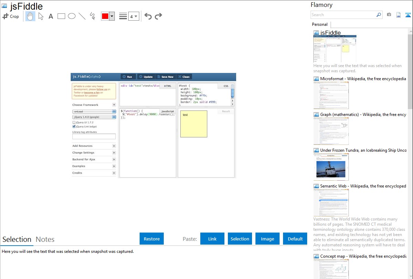The height and width of the screenshot is (279, 413).
Task: Click the Library tag attributes field
Action: coord(94,137)
